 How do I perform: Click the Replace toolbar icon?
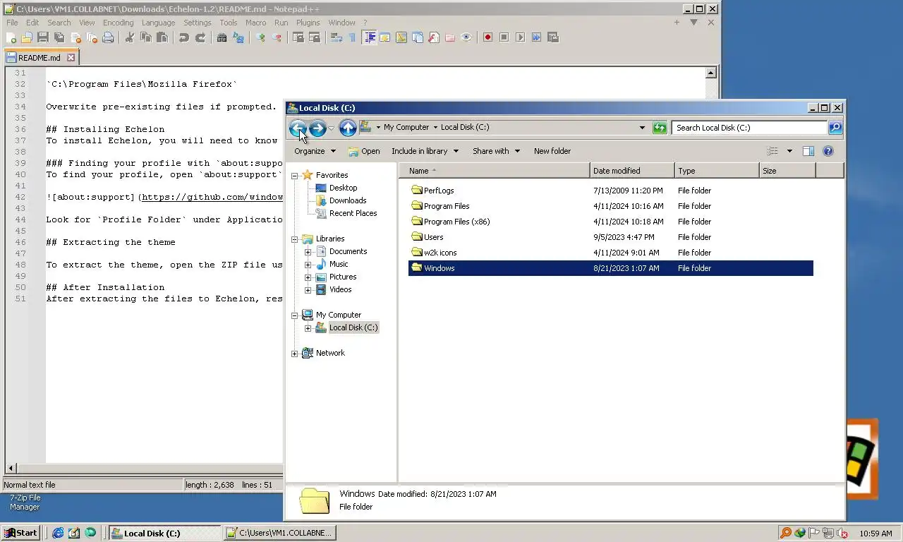click(238, 37)
